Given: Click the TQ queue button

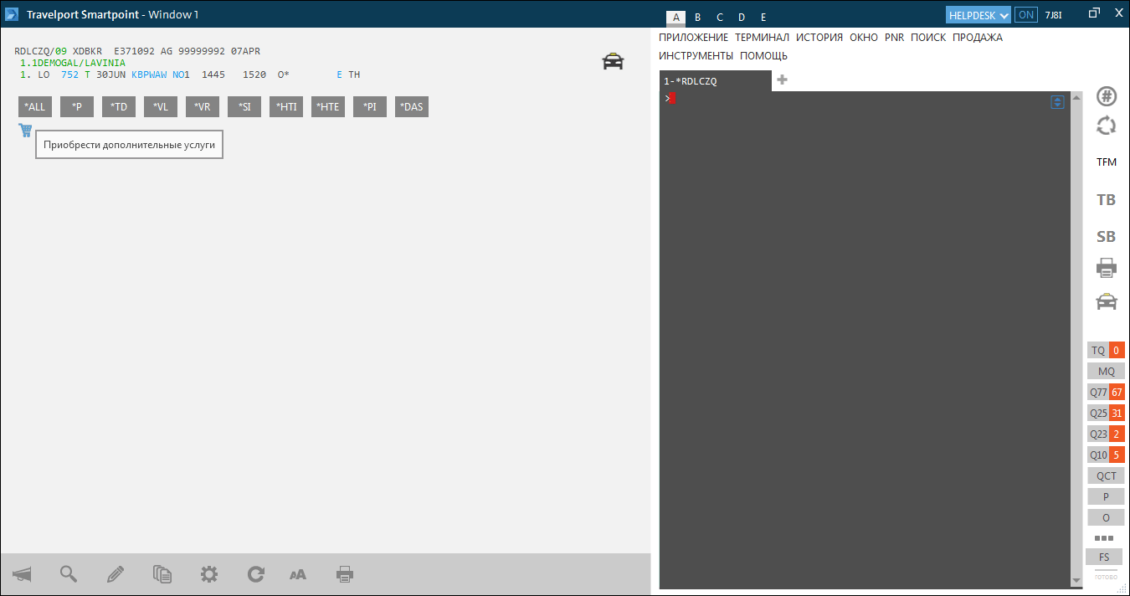Looking at the screenshot, I should (1106, 351).
